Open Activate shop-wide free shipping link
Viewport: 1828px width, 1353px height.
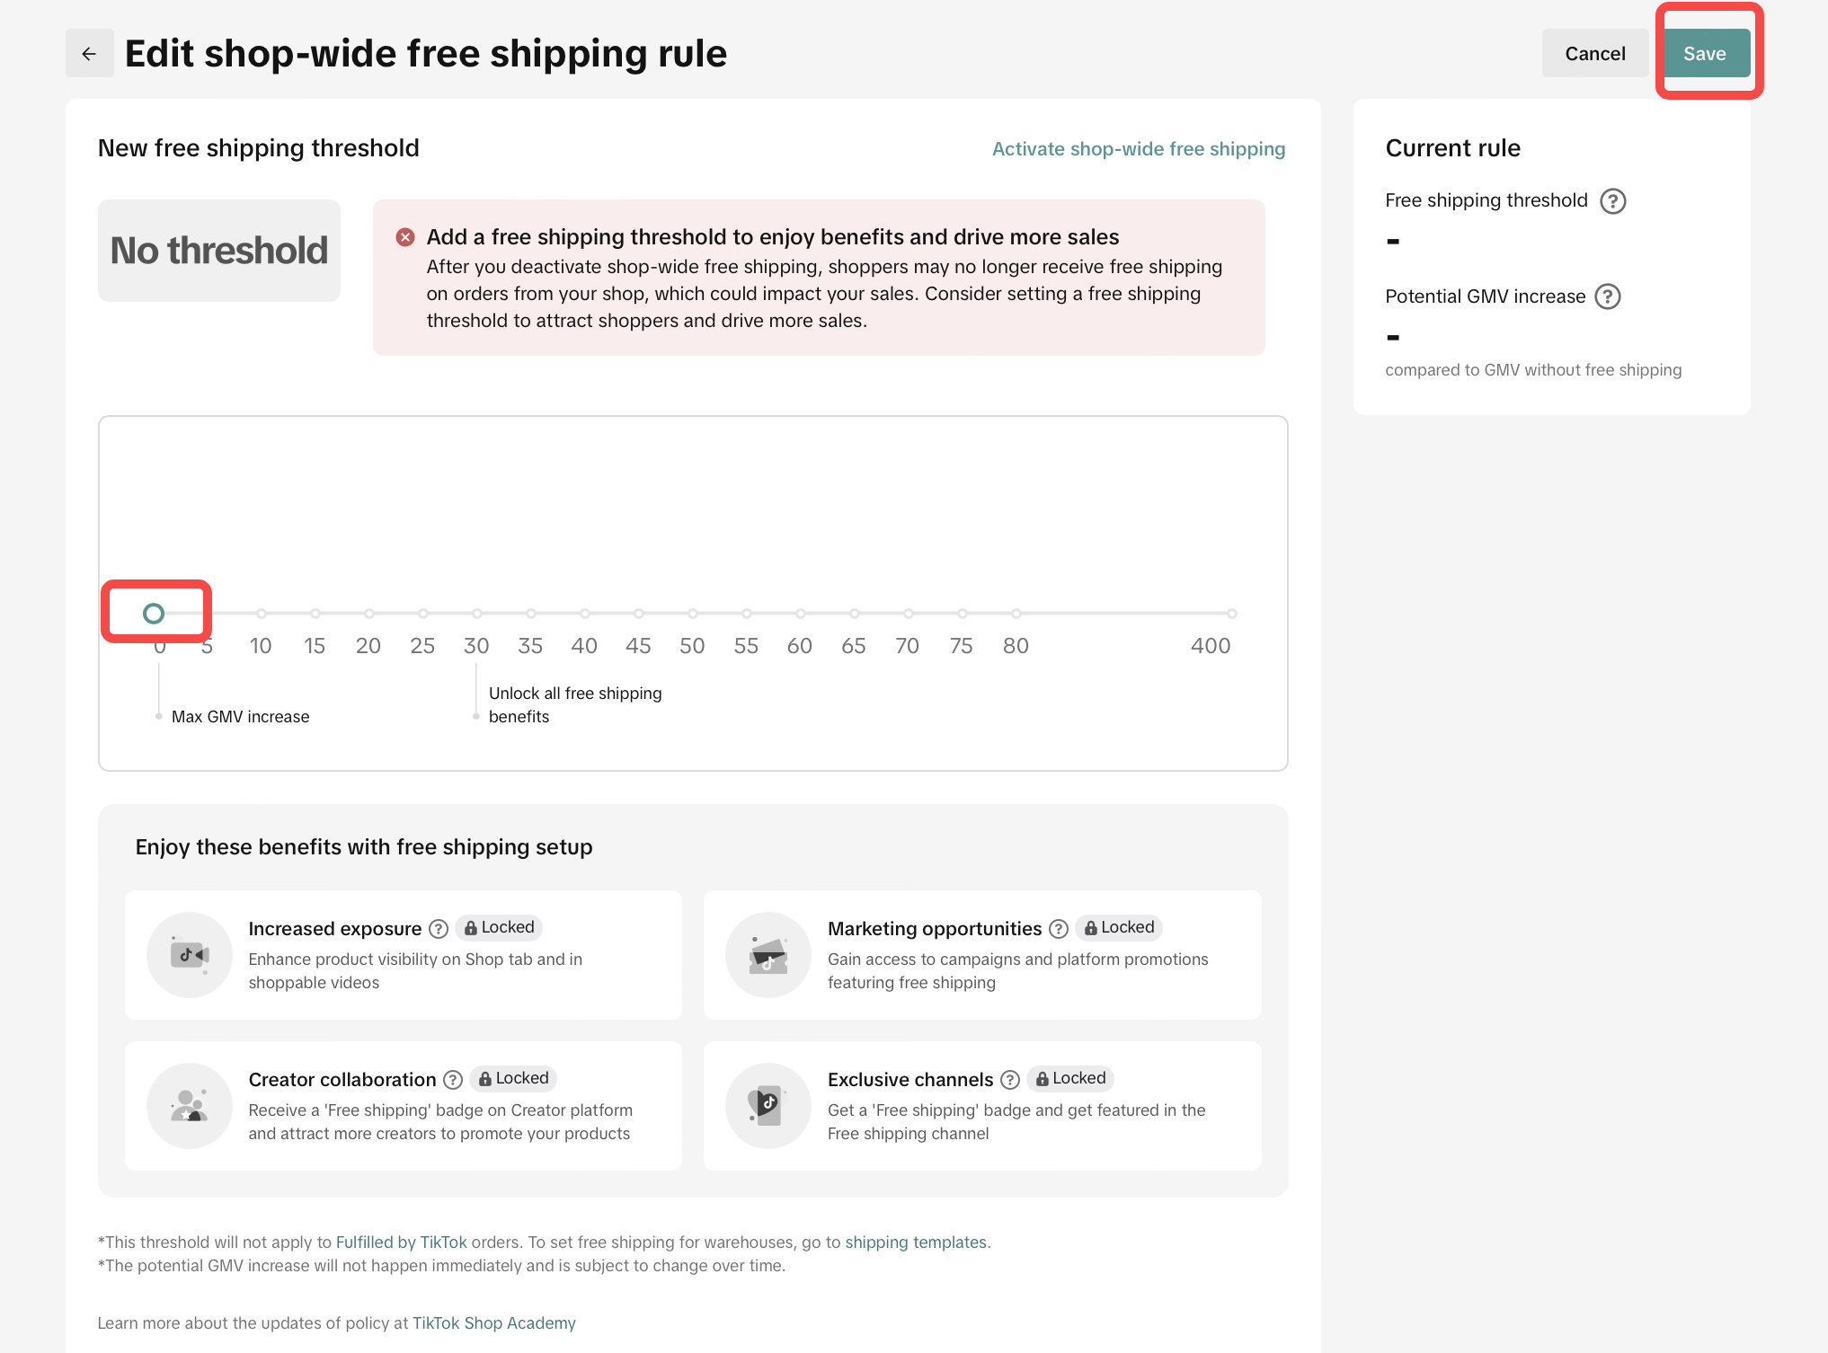1138,149
